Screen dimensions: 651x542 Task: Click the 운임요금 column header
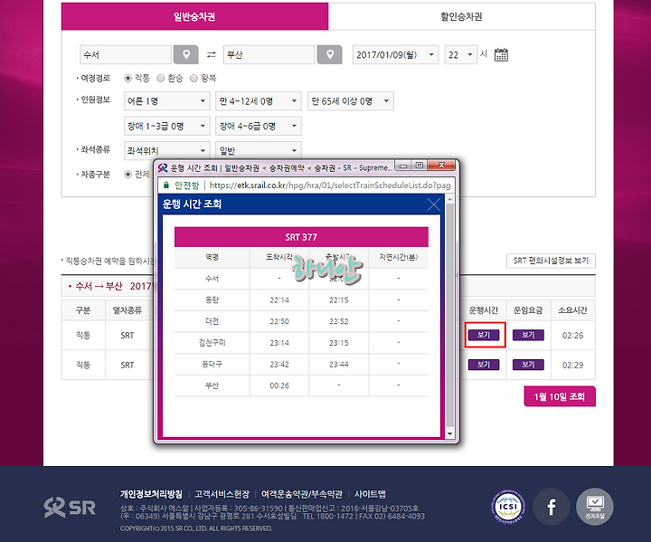[x=528, y=310]
